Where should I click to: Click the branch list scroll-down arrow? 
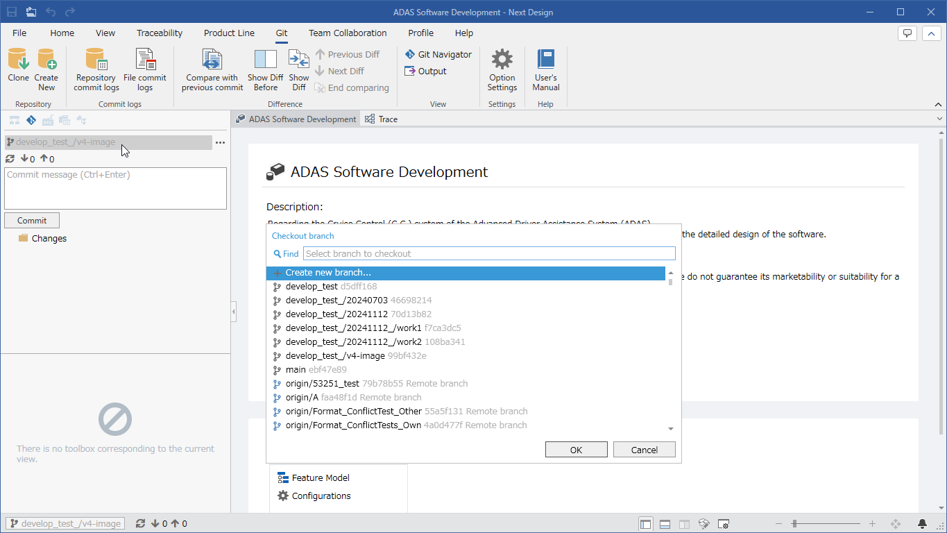671,429
